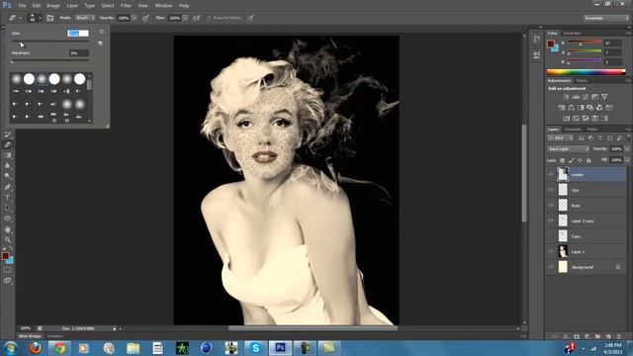Add Brightness/Contrast adjustment

click(567, 97)
